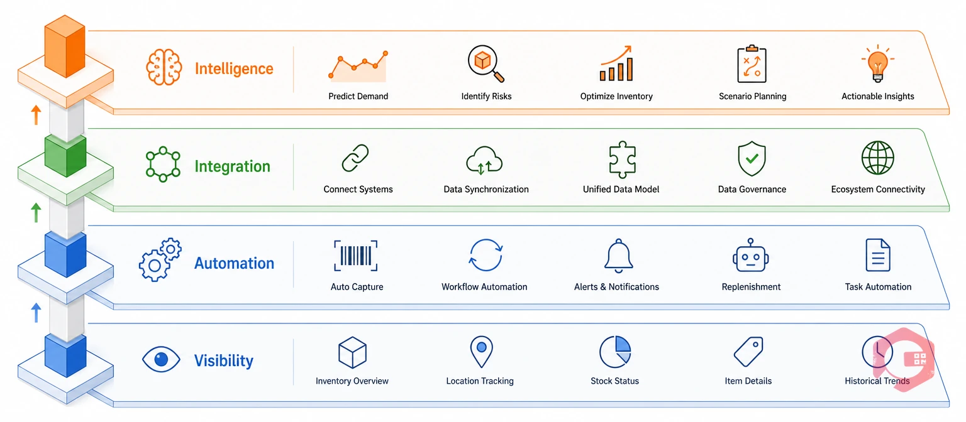Click the Historical Trends clock icon

(878, 352)
